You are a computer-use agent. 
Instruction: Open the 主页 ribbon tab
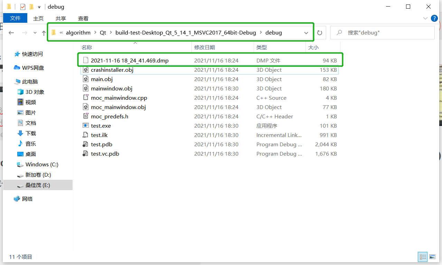pyautogui.click(x=38, y=18)
